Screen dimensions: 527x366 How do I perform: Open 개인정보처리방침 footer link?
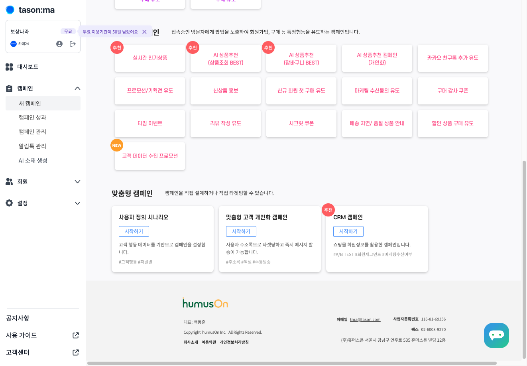[234, 342]
